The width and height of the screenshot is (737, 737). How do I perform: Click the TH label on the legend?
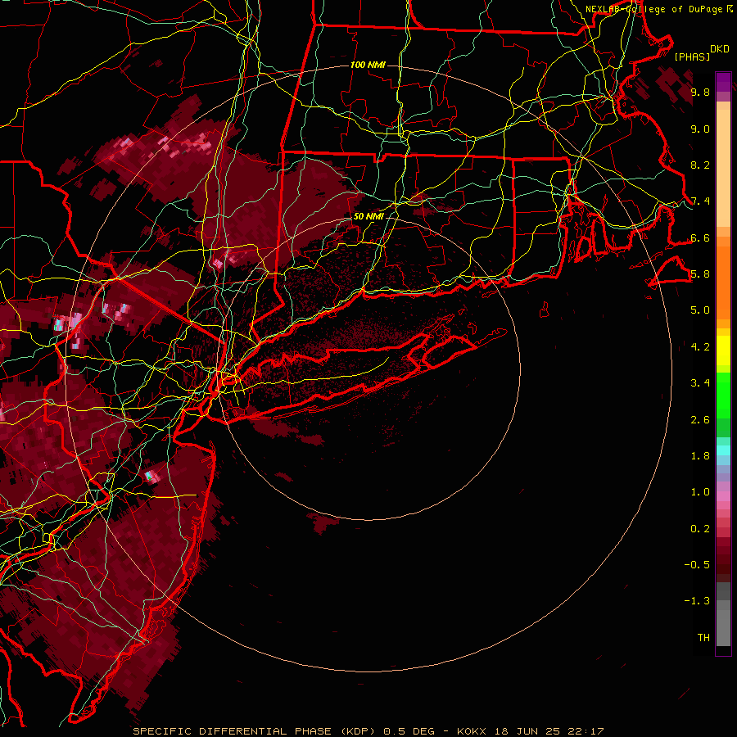pos(703,638)
